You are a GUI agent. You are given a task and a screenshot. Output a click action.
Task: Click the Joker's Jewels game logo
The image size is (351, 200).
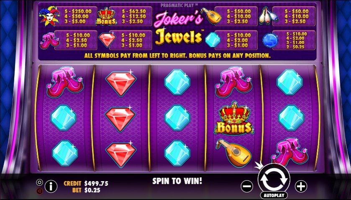(178, 28)
